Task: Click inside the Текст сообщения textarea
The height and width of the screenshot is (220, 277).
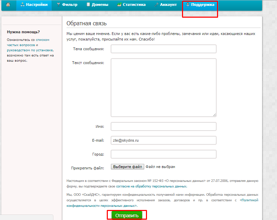Action: (164, 88)
